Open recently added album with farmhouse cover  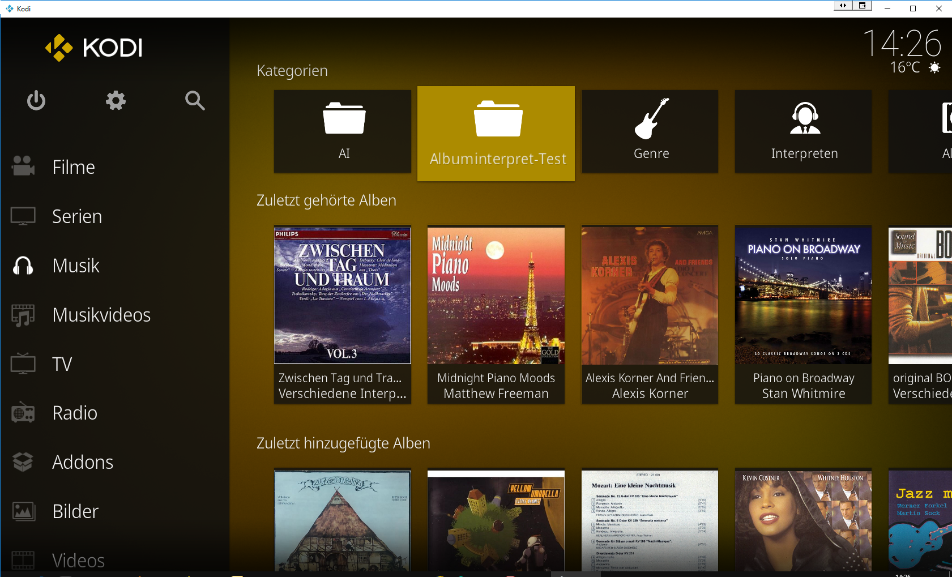pyautogui.click(x=343, y=520)
